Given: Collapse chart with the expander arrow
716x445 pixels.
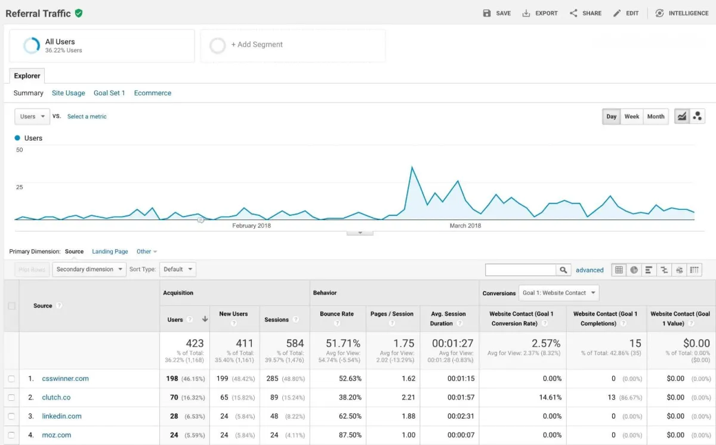Looking at the screenshot, I should pyautogui.click(x=360, y=232).
